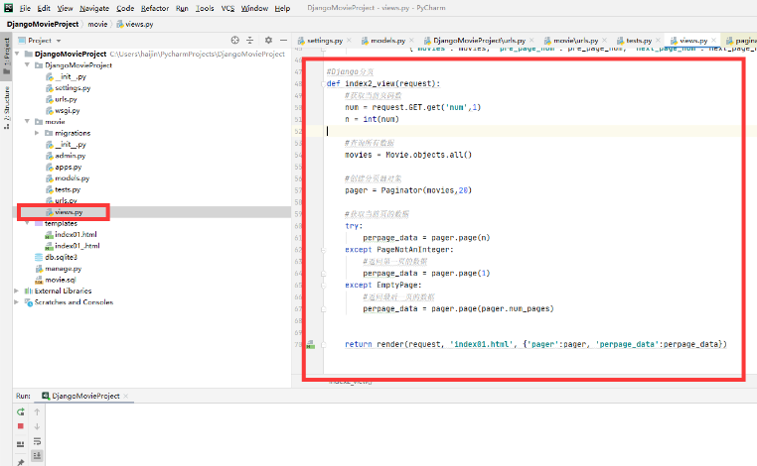Viewport: 757px width, 466px height.
Task: Select manage.py in project tree
Action: [59, 269]
